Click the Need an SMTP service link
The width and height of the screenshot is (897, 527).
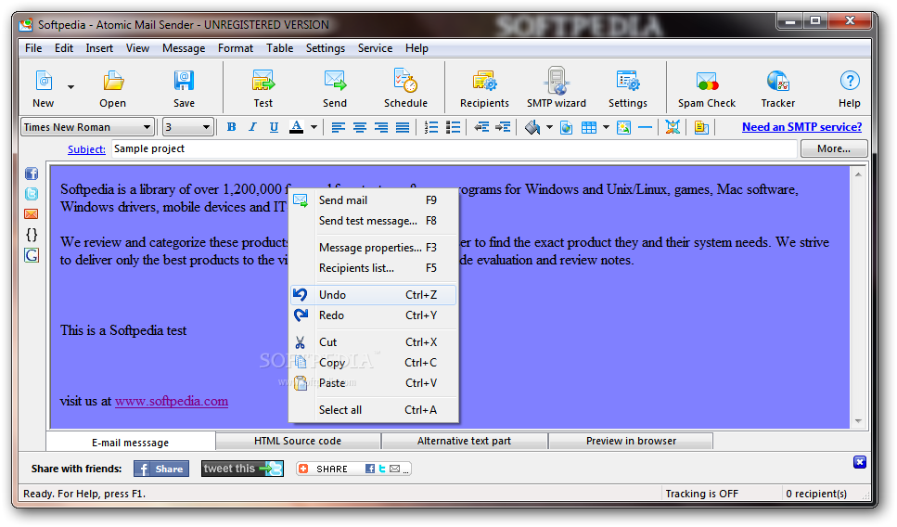(802, 127)
